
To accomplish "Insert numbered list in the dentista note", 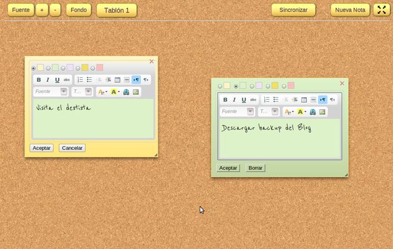I will 80,80.
